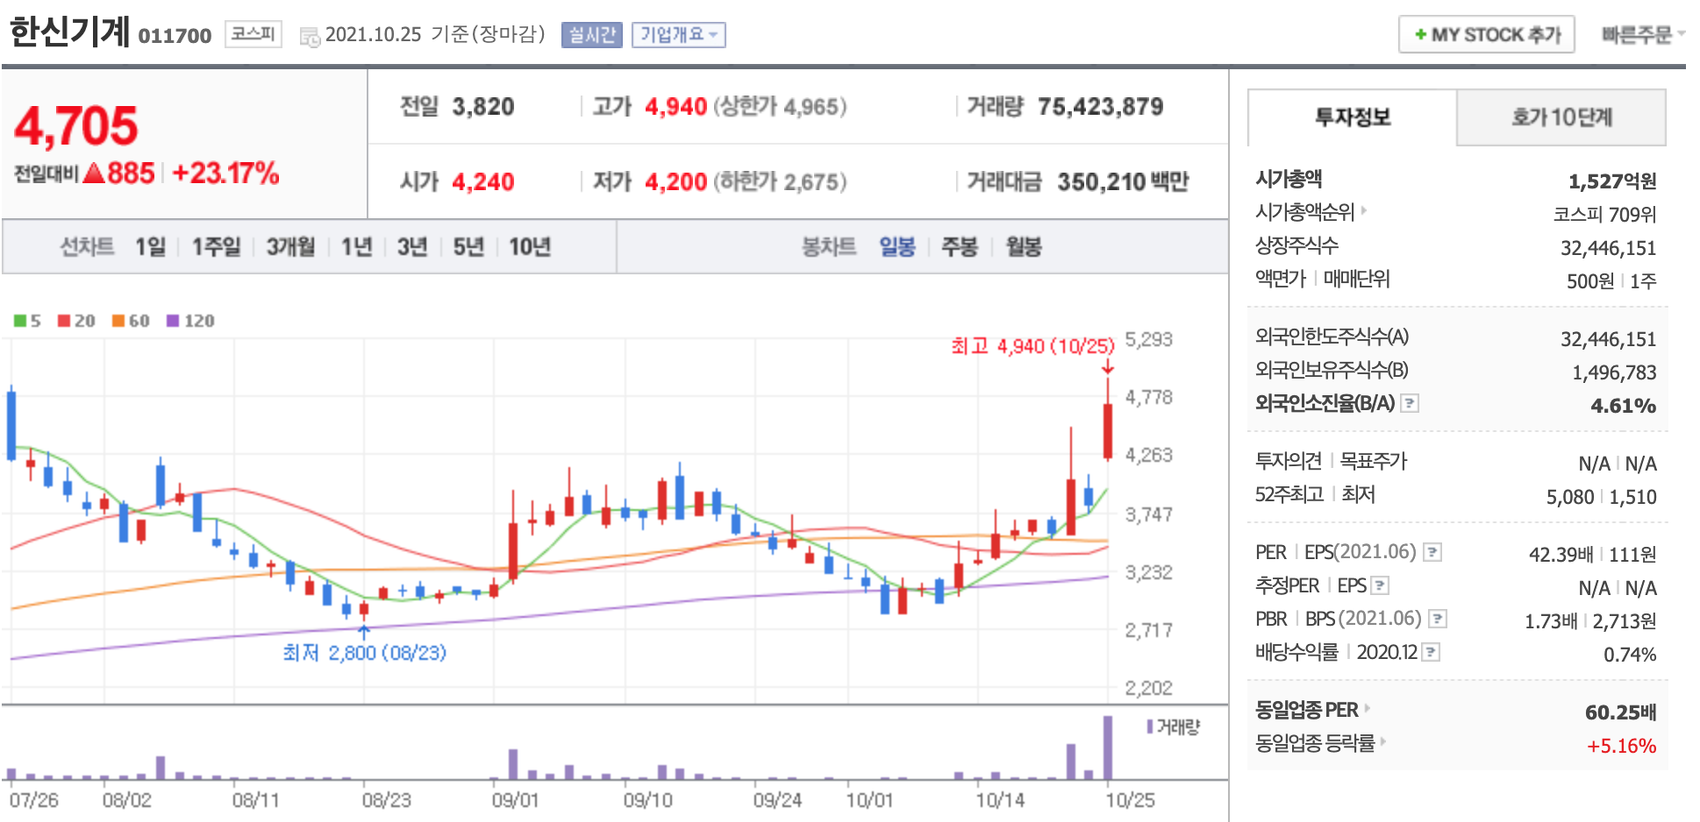Click the 거래량 value 75,423,879

pyautogui.click(x=1101, y=107)
